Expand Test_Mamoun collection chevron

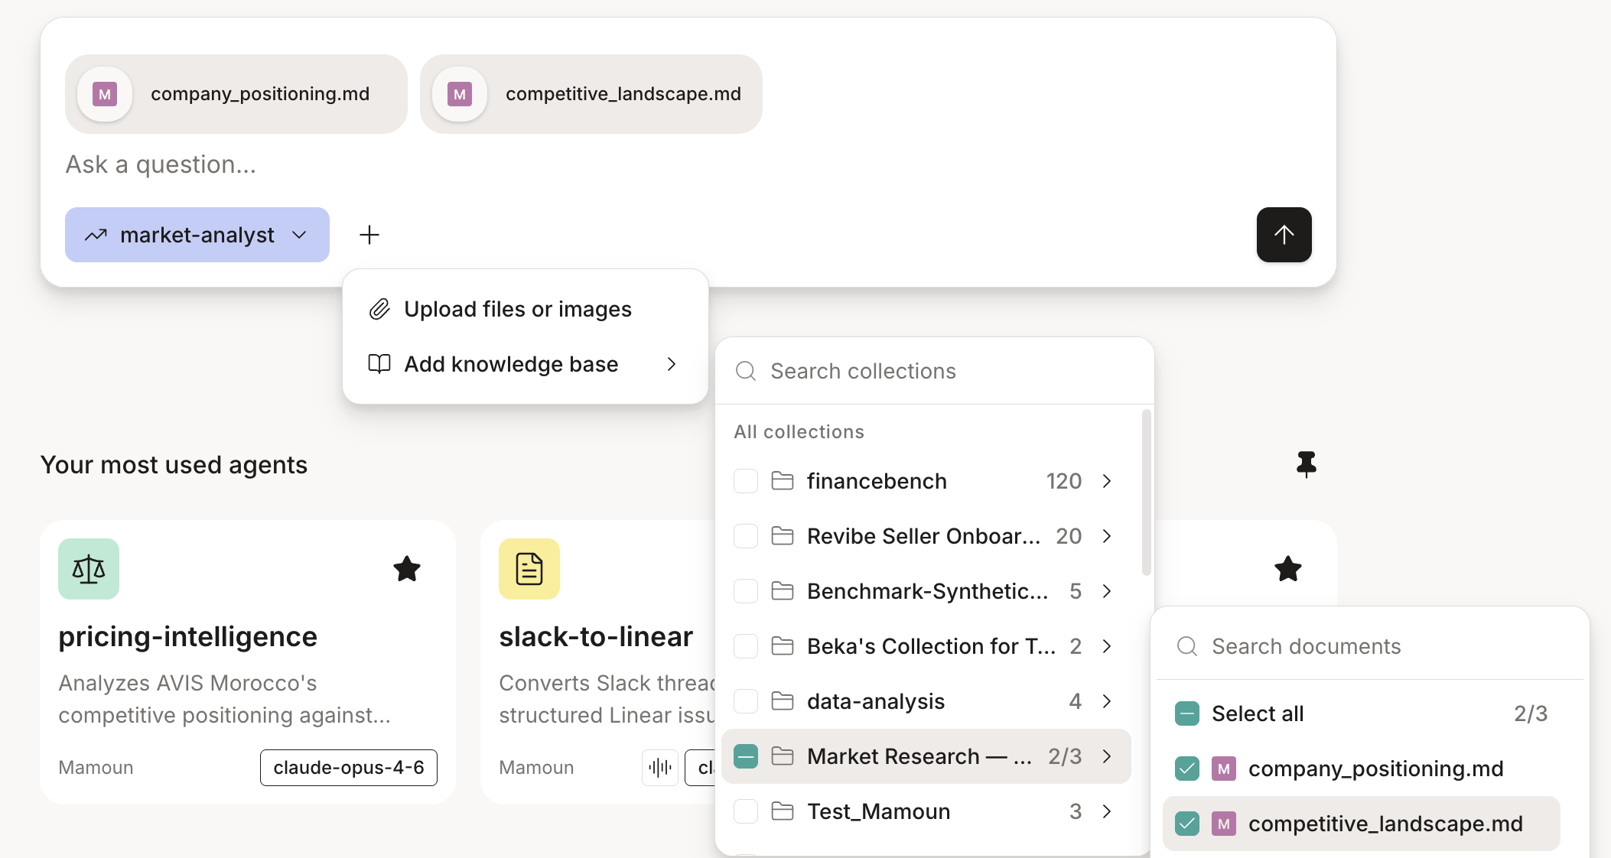[1107, 811]
